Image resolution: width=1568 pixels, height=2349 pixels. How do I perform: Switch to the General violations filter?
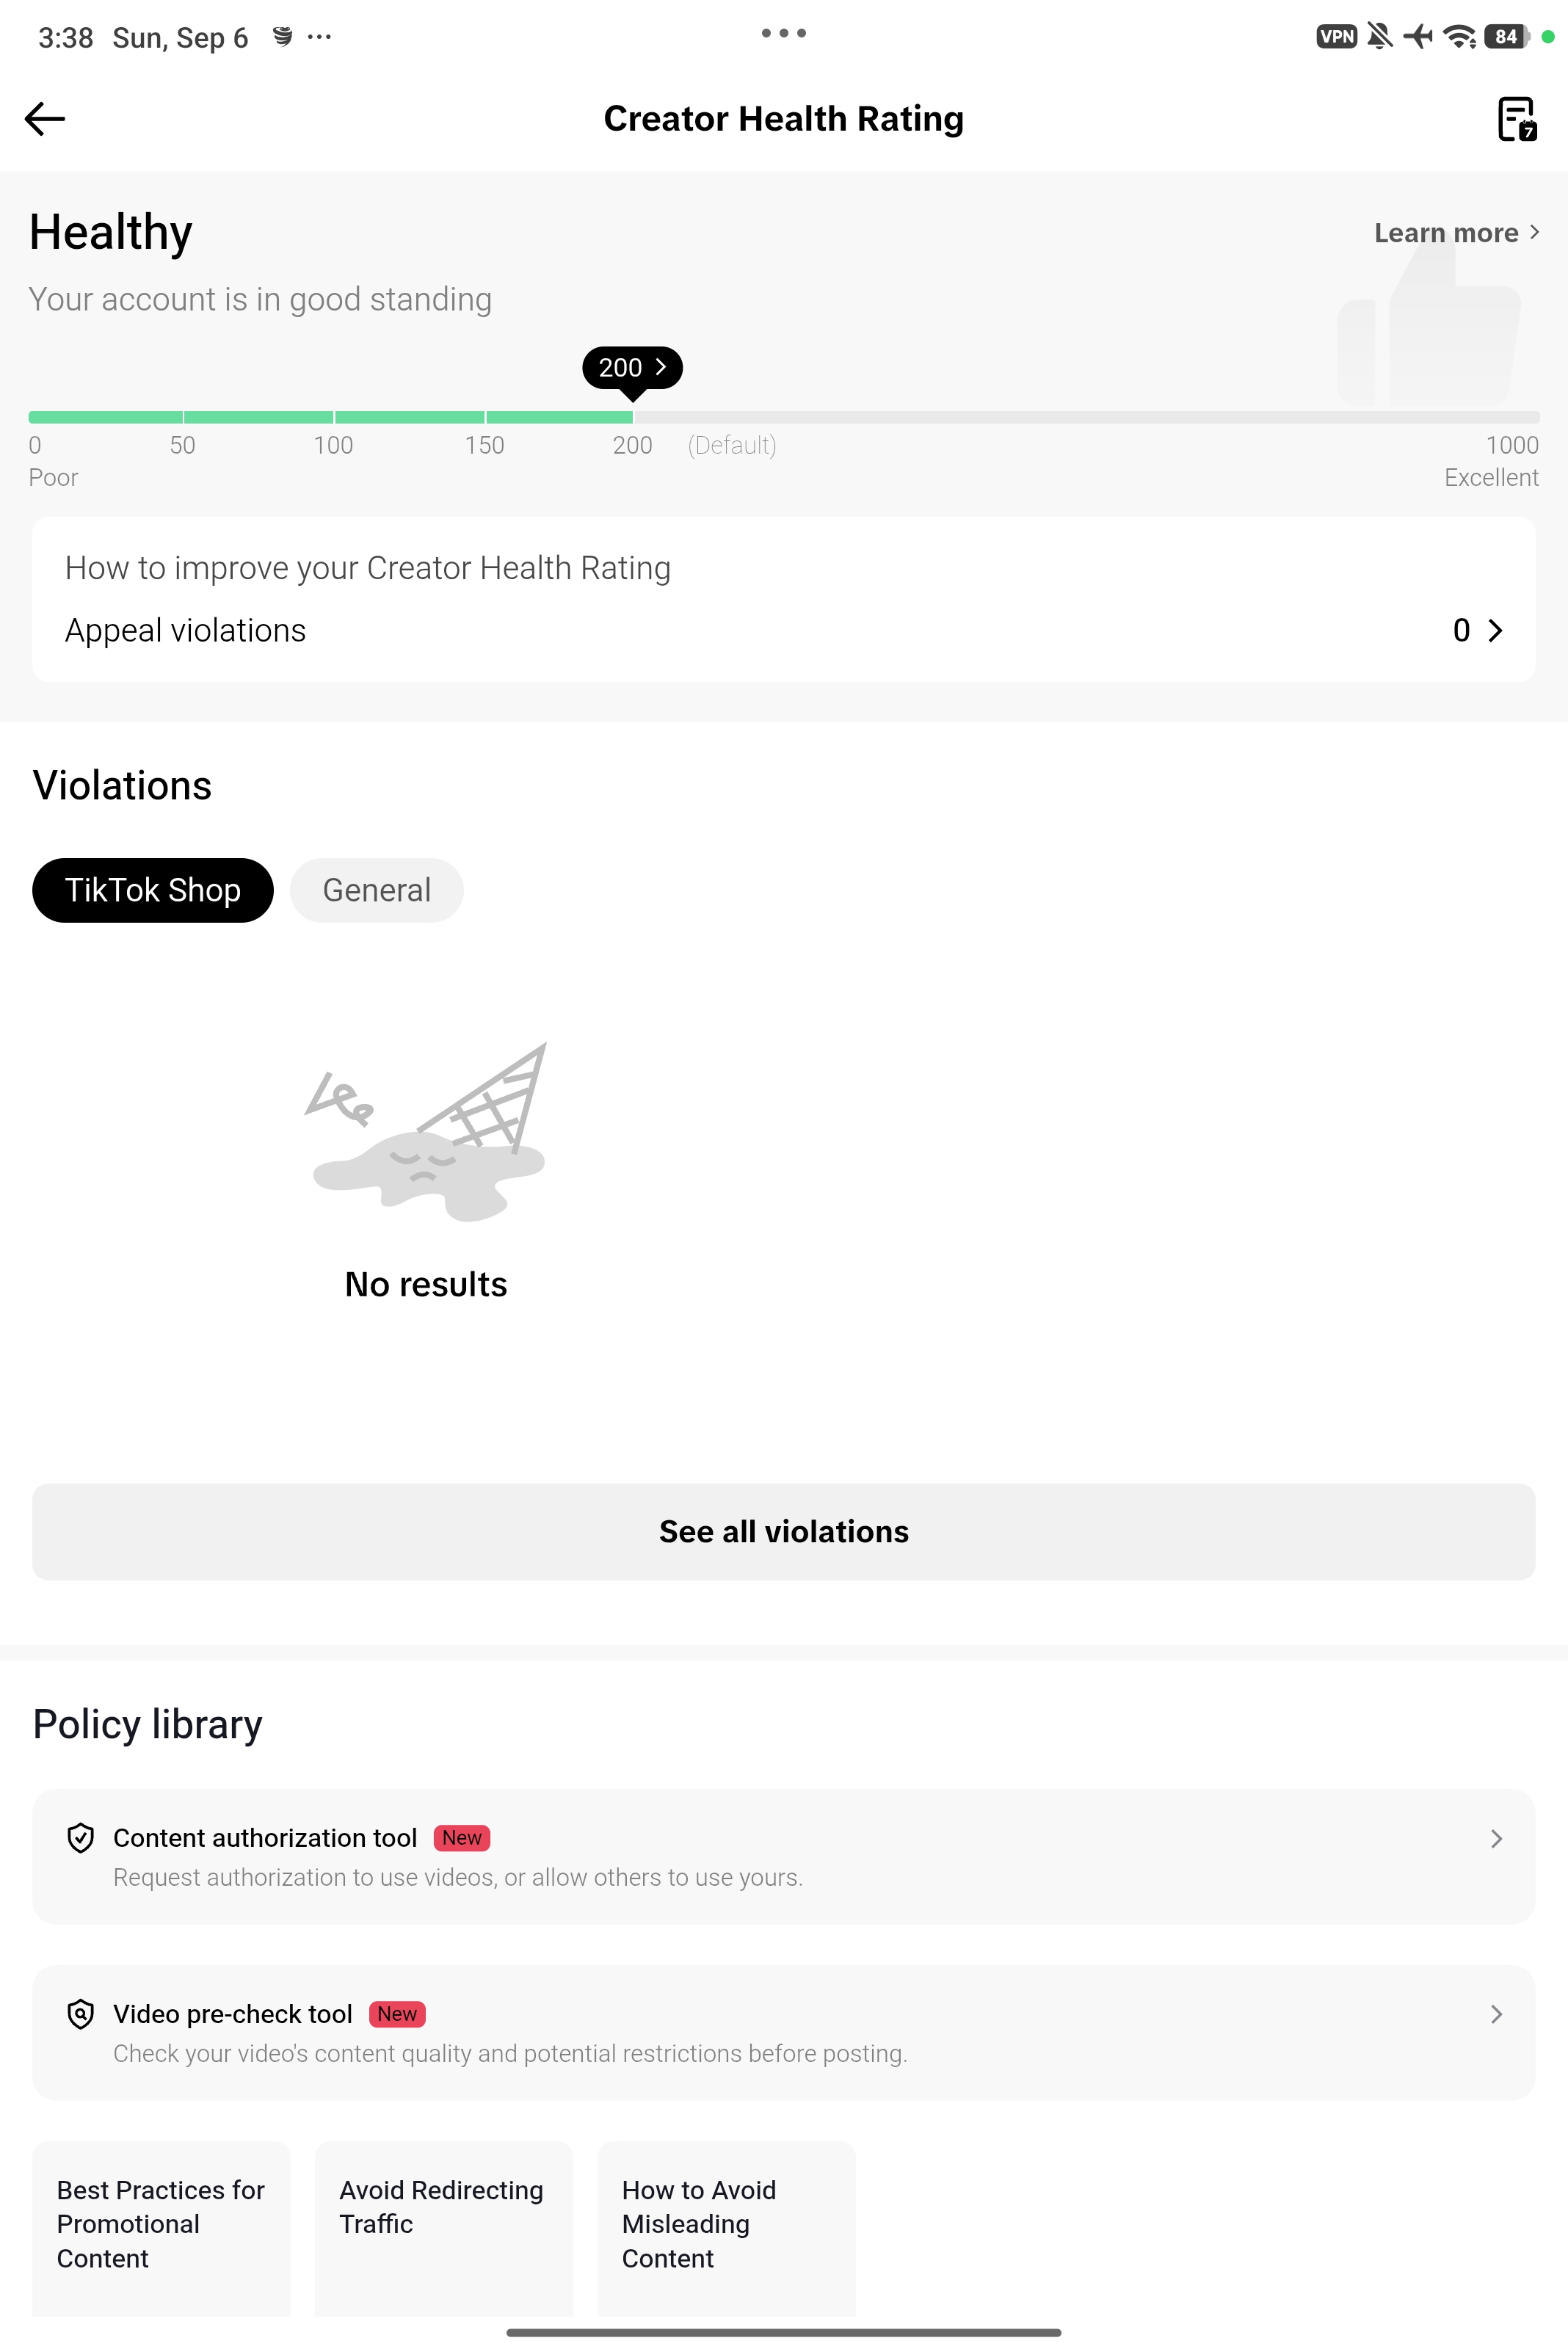[x=377, y=890]
